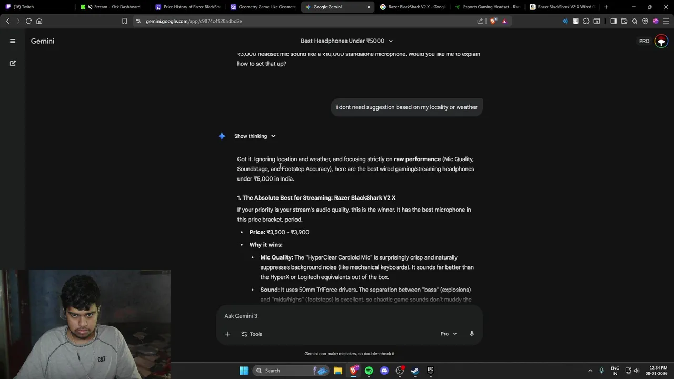Open the Tools menu in the prompt box

click(251, 334)
